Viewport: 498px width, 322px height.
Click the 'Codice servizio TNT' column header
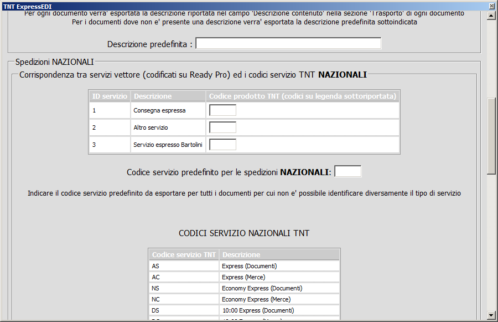(184, 254)
